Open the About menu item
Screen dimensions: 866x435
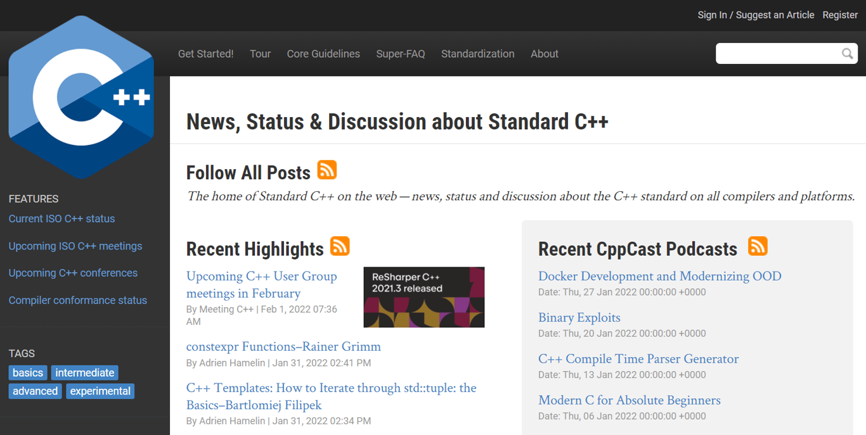[x=544, y=54]
